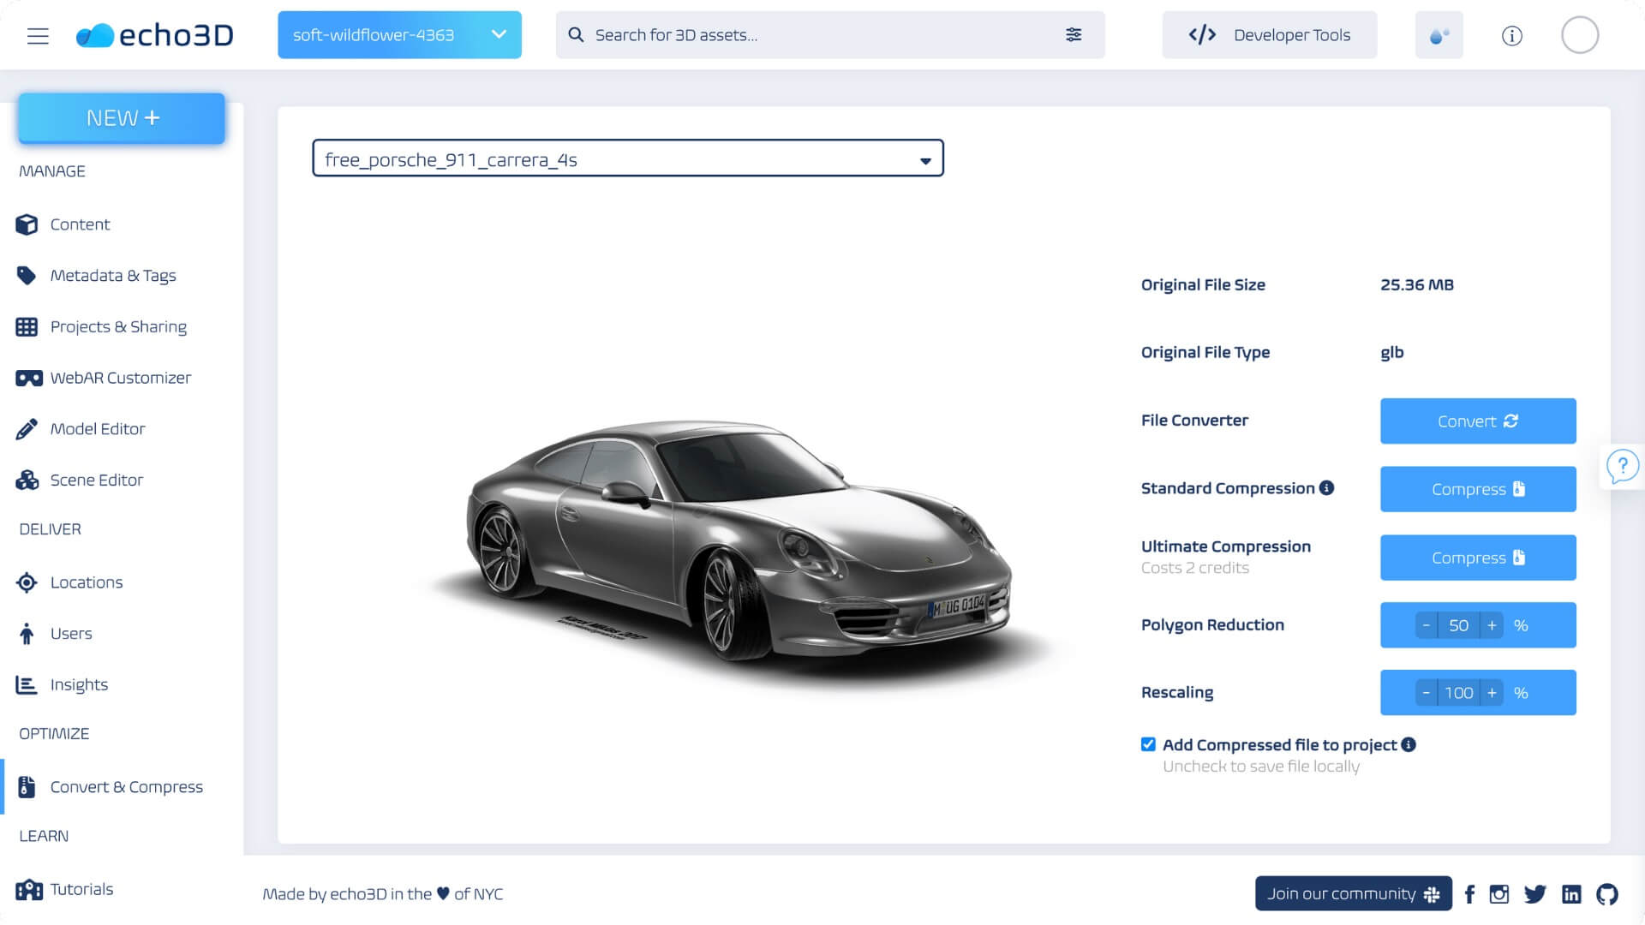Click the Projects & Sharing grid icon
The image size is (1645, 925).
[27, 327]
